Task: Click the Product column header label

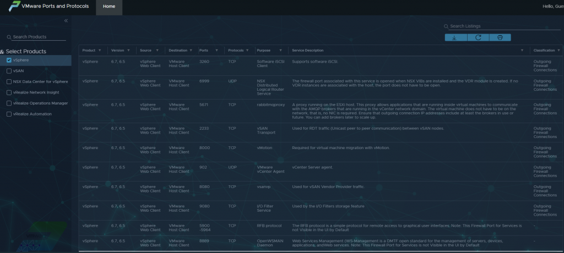Action: (89, 50)
